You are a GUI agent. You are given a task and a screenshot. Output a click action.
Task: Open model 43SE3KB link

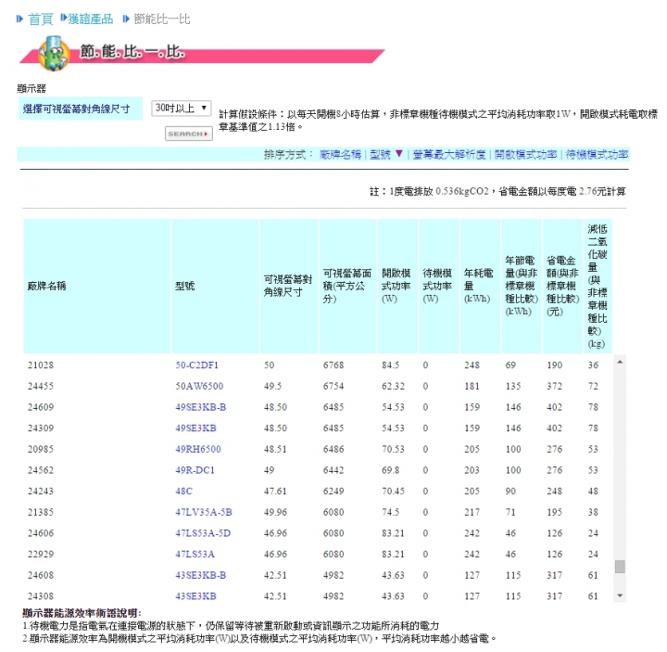point(195,596)
